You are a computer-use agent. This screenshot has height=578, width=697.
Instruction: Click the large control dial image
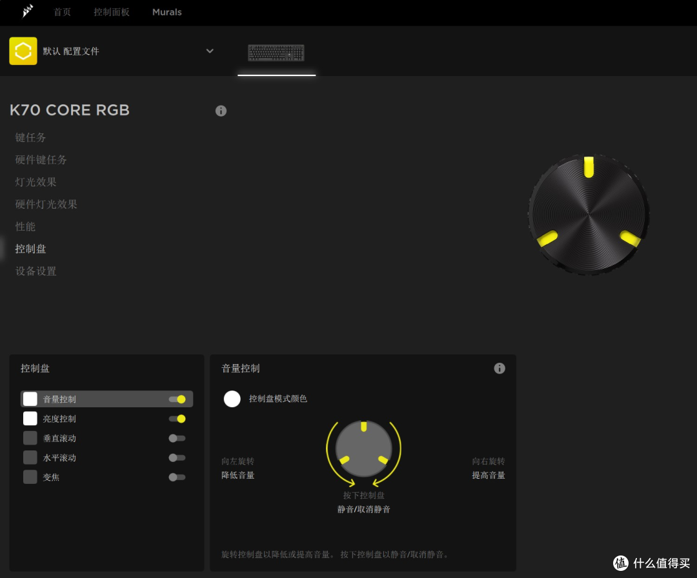[589, 215]
